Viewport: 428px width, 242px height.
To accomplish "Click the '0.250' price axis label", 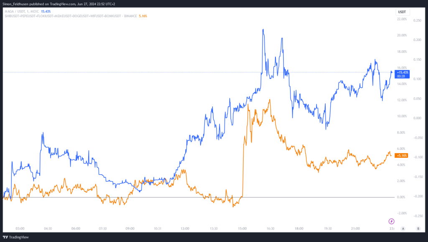I will 418,21.
